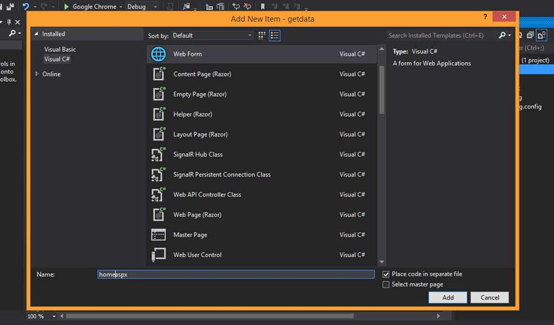
Task: Click the editor horizontal scrollbar right arrow
Action: click(438, 316)
